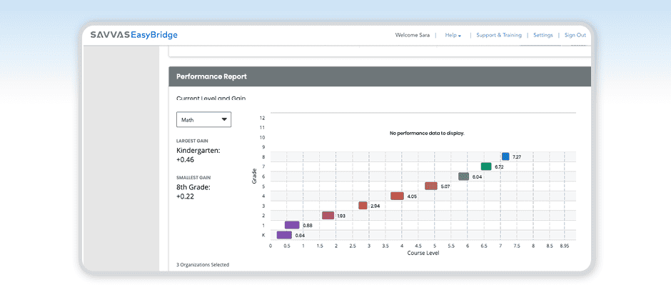This screenshot has width=671, height=295.
Task: Click the red grade 5 bar
Action: (x=430, y=186)
